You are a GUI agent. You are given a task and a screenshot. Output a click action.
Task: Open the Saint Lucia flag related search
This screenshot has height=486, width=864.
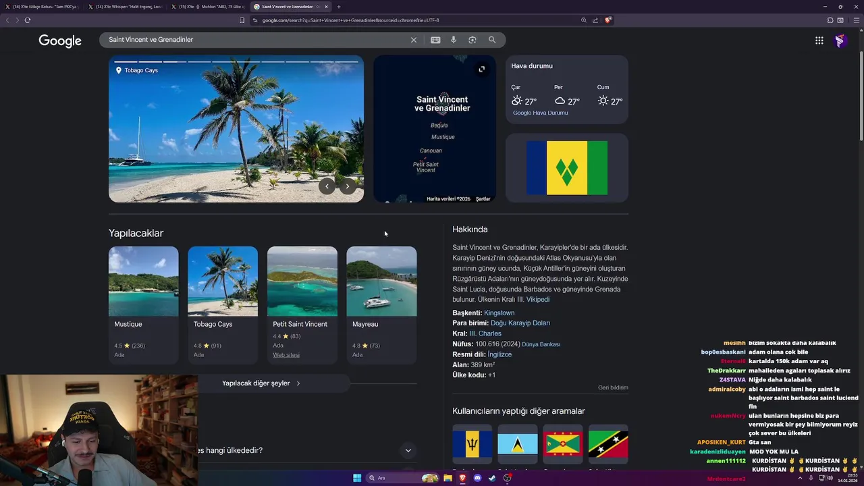(518, 444)
